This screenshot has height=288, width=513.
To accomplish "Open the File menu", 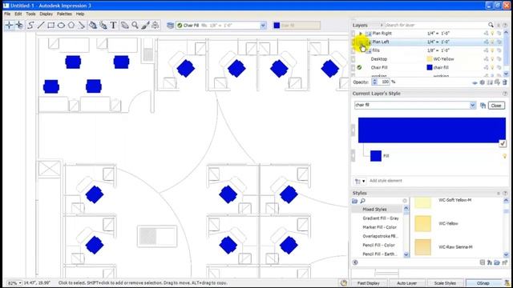I will coord(7,14).
